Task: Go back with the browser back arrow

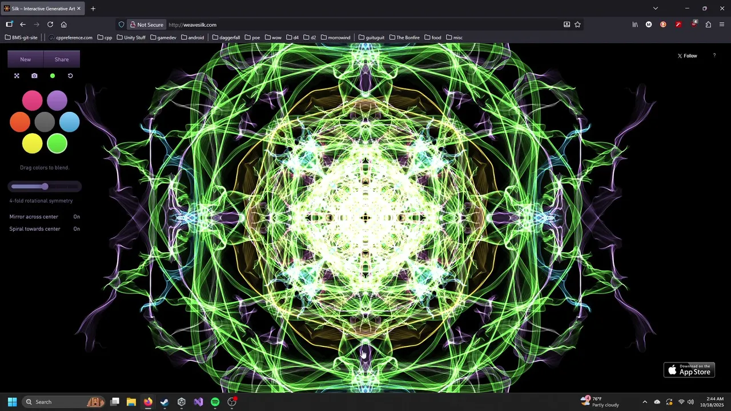Action: point(23,25)
